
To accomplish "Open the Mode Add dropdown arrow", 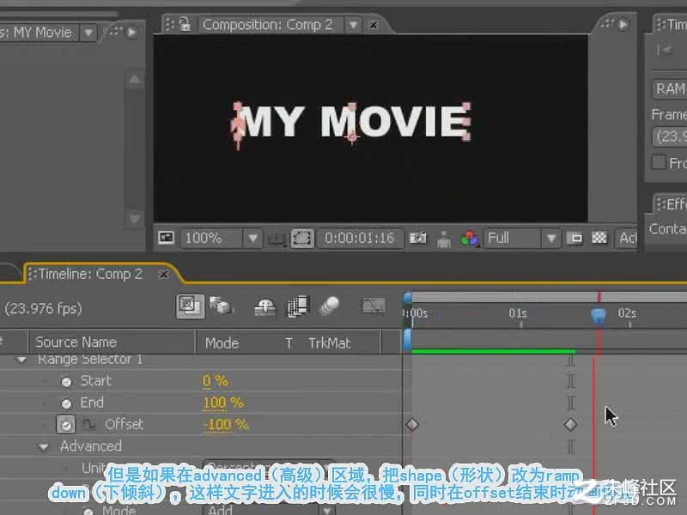I will pos(327,511).
